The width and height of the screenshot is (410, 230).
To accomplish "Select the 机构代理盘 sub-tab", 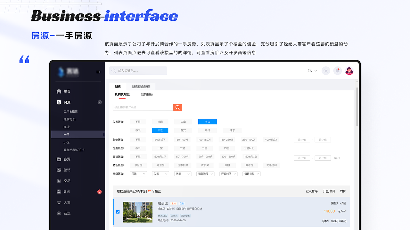I will 122,95.
